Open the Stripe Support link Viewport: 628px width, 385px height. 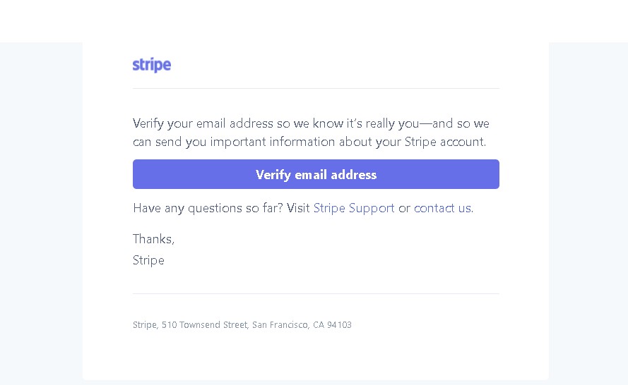[353, 208]
